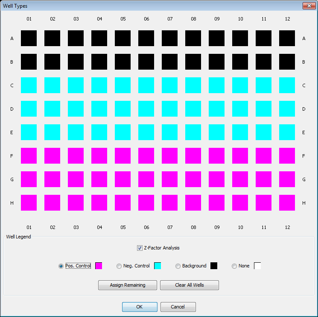The image size is (318, 317).
Task: Select well H12
Action: coord(287,203)
